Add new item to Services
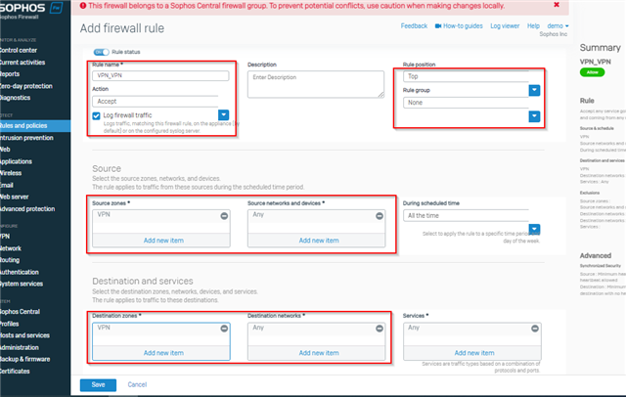The width and height of the screenshot is (626, 397). click(473, 353)
